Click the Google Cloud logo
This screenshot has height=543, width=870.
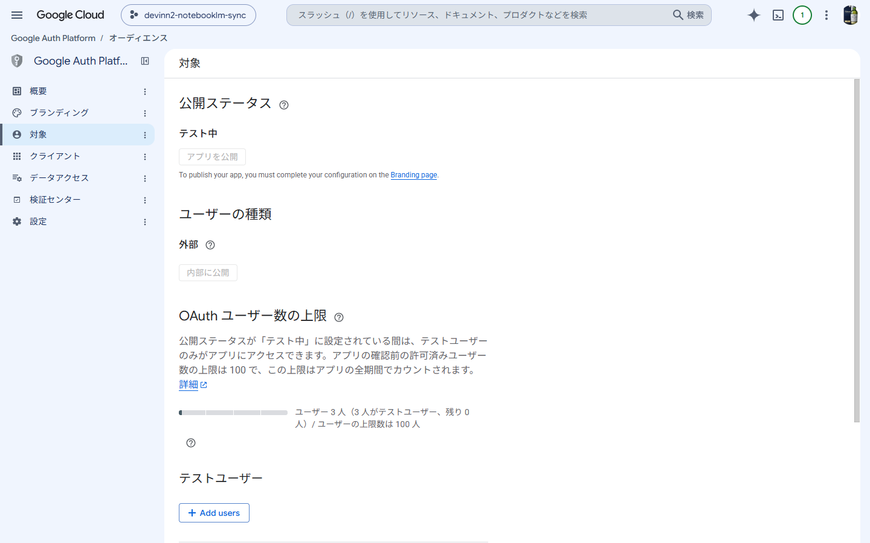point(70,15)
